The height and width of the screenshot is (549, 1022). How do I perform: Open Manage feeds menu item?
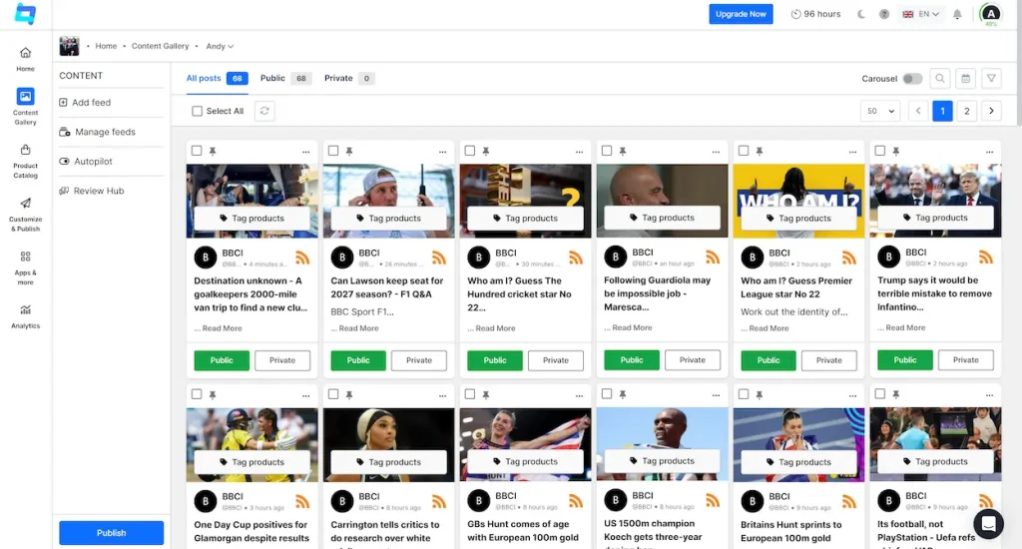97,132
